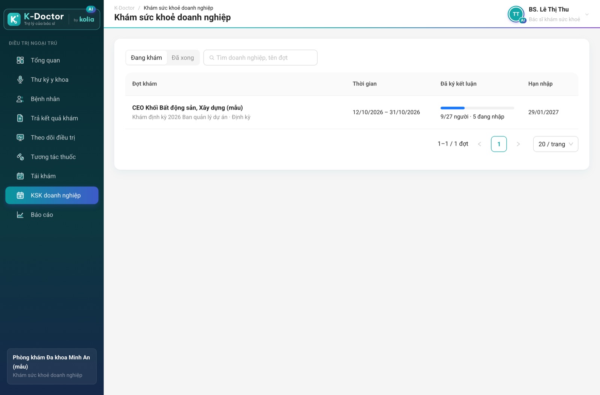Click the K-Doctor logo icon
600x395 pixels.
(14, 19)
